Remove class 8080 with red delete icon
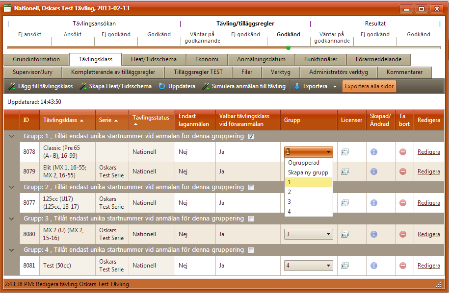 tap(403, 234)
